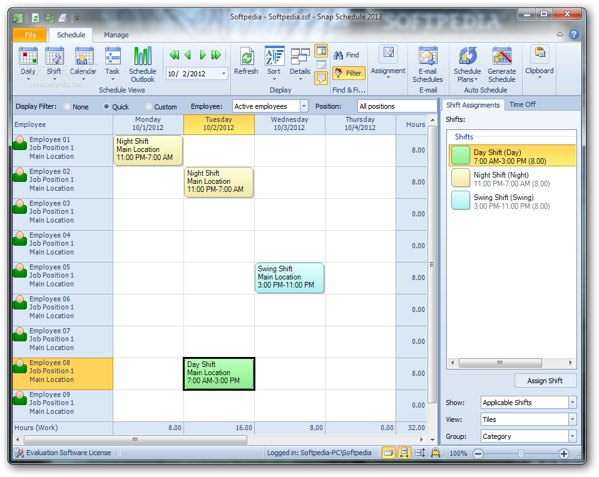Toggle the notes comment display icon
The height and width of the screenshot is (477, 599).
tap(321, 79)
